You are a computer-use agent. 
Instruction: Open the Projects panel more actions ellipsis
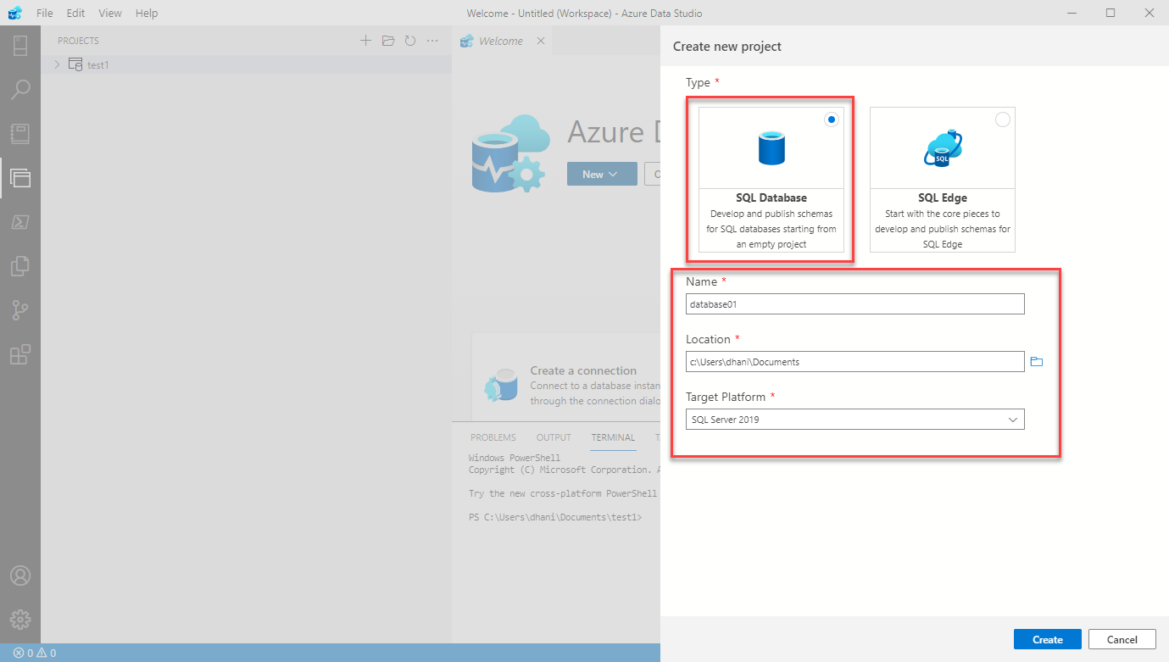[432, 41]
